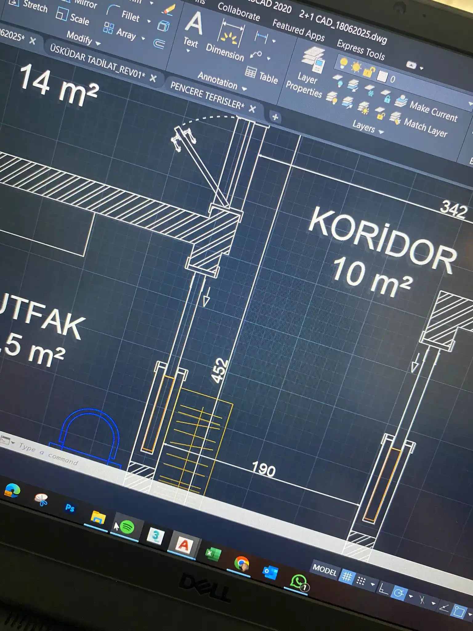Open Photoshop from the taskbar
473x631 pixels.
point(70,508)
